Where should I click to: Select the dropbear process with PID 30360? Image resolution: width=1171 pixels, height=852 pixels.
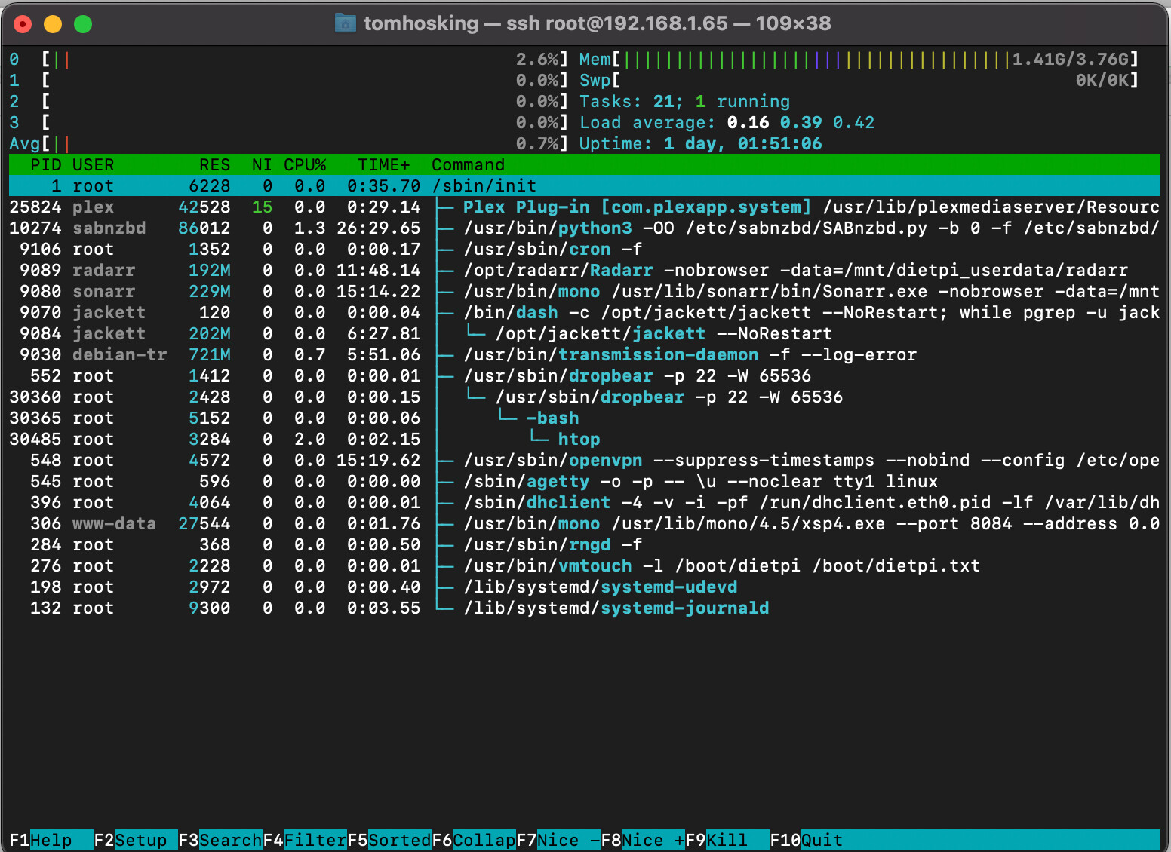click(x=585, y=397)
